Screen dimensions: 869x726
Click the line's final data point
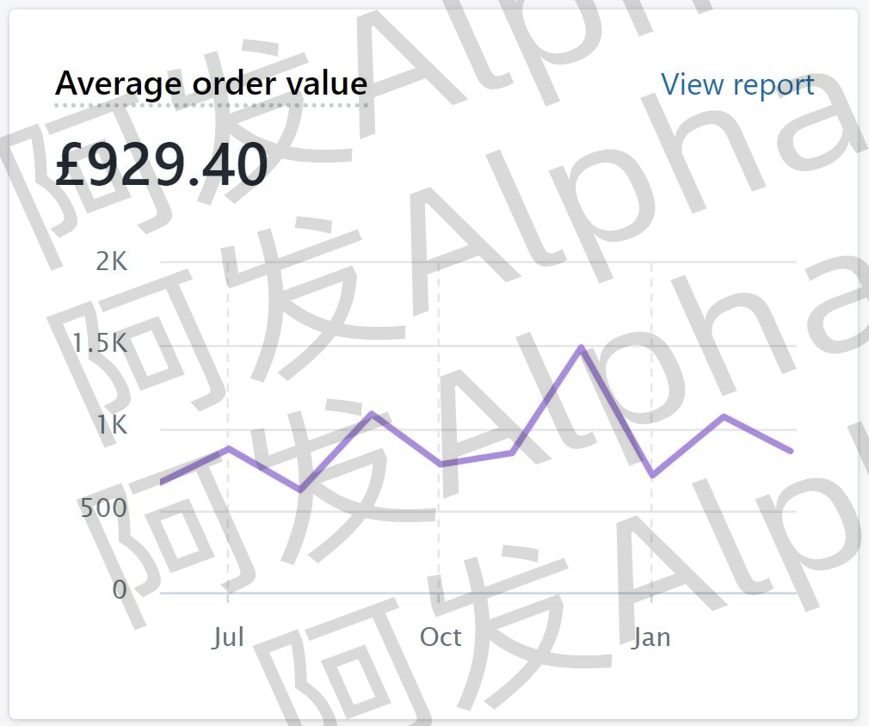791,451
